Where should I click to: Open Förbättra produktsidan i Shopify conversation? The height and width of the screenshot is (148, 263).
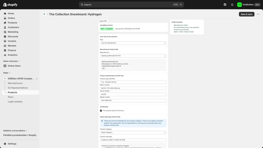pyautogui.click(x=20, y=135)
